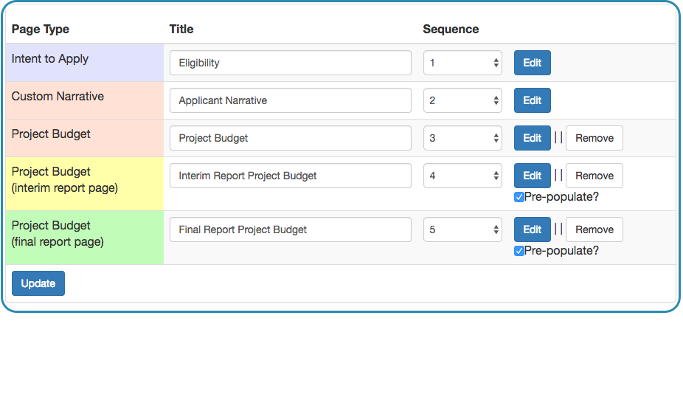Uncheck Pre-populate for the interim report page
This screenshot has height=397, width=683.
[519, 197]
